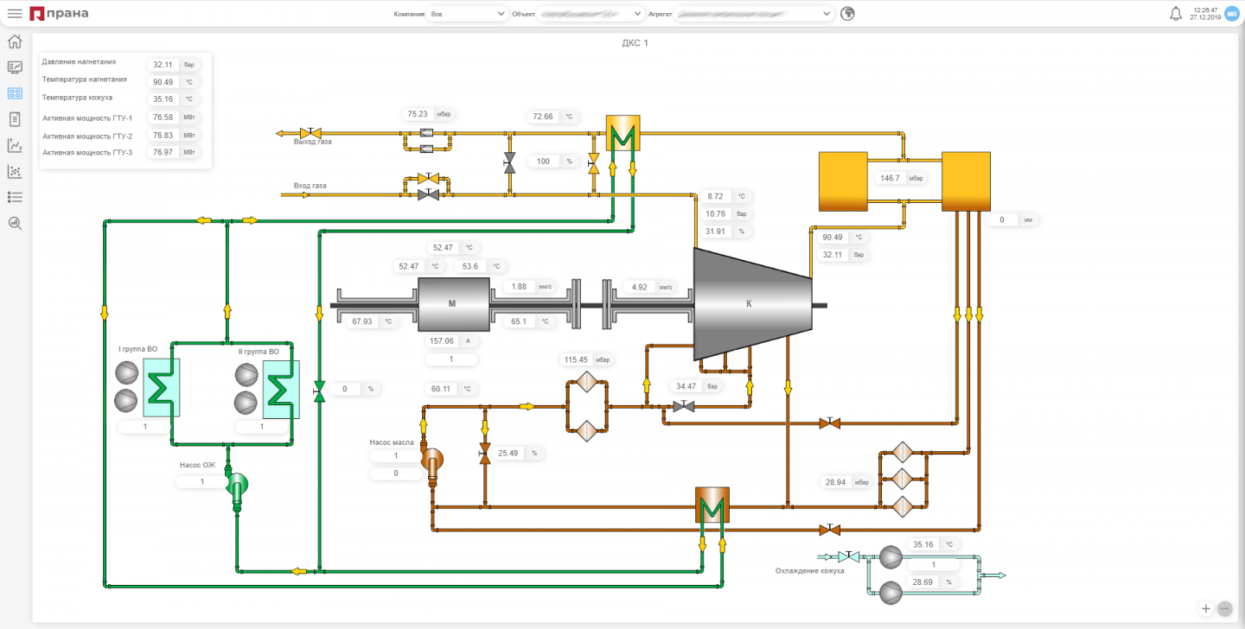Open the Компания dropdown showing Все

coord(468,13)
